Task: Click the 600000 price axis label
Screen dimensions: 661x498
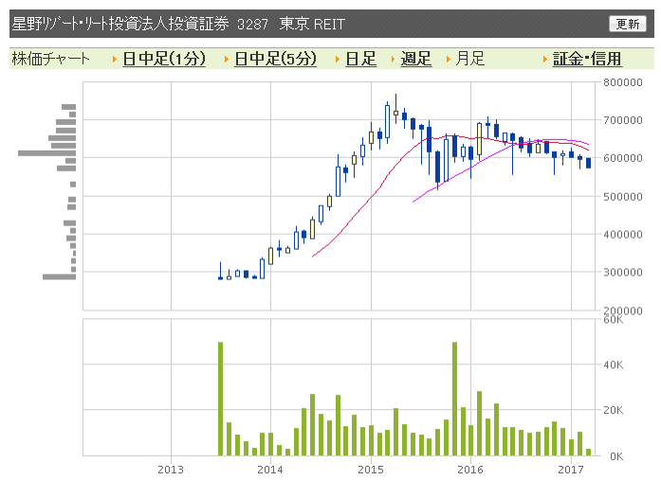Action: 623,158
